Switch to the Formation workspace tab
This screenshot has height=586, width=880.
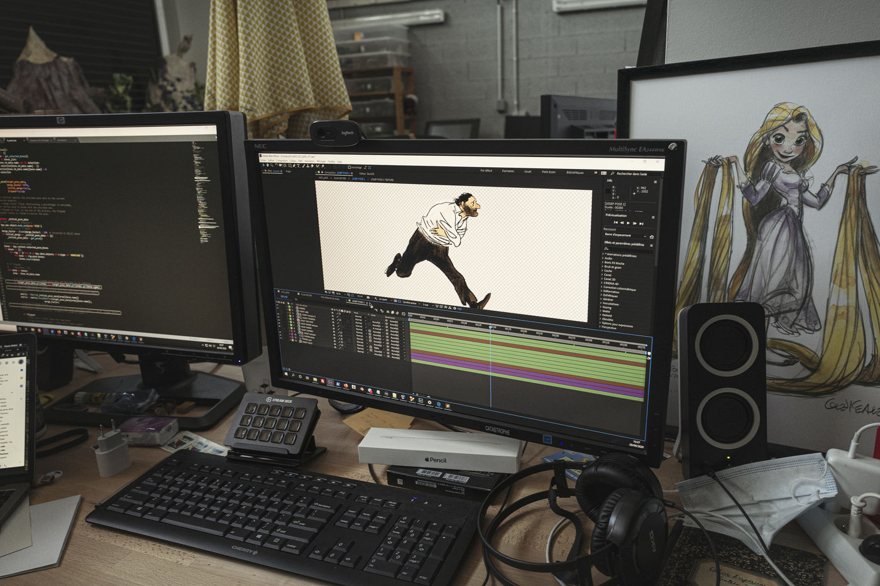[508, 171]
